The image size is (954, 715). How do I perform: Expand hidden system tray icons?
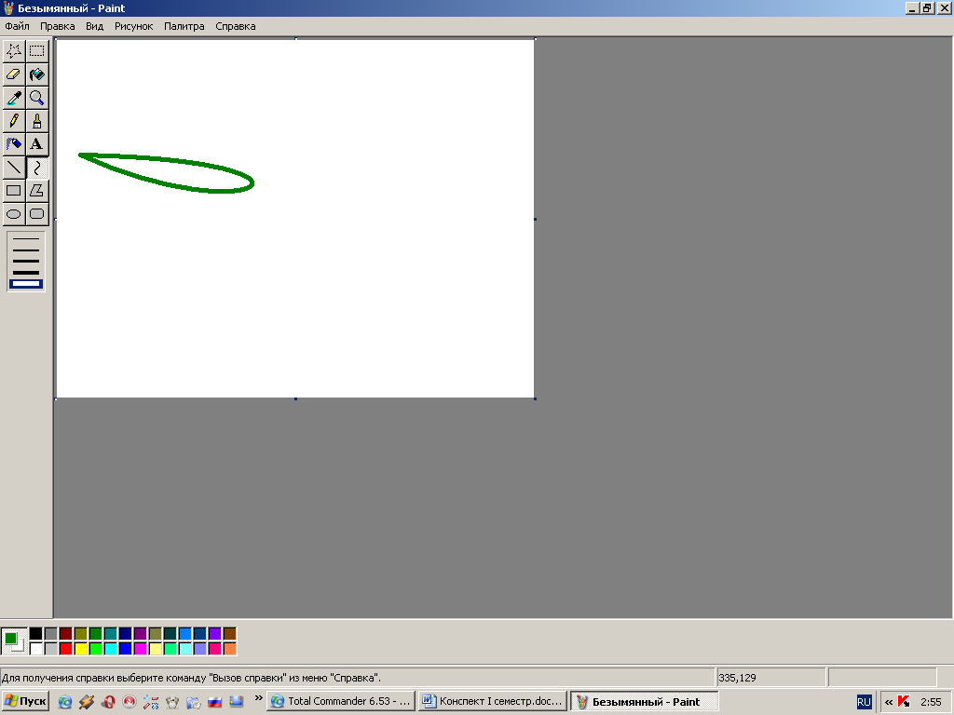click(x=888, y=702)
